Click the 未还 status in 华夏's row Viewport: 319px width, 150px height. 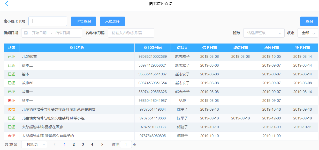(x=12, y=101)
